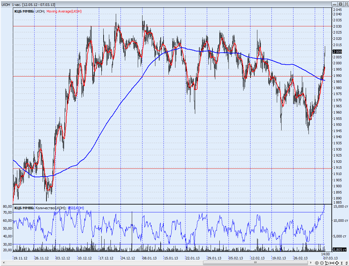The width and height of the screenshot is (349, 266).
Task: Click the 05.02.13 date label
Action: coord(236,258)
